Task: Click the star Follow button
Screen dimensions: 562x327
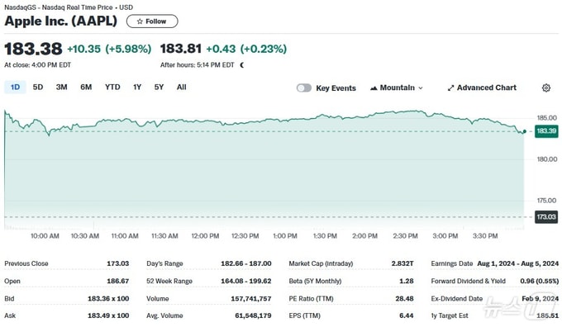Action: click(x=152, y=21)
